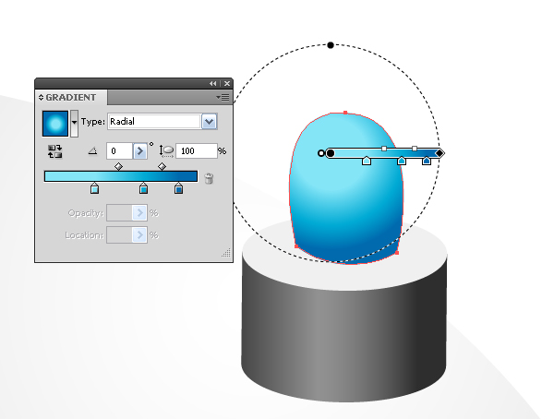Collapse the Gradient panel with the double arrows

212,83
